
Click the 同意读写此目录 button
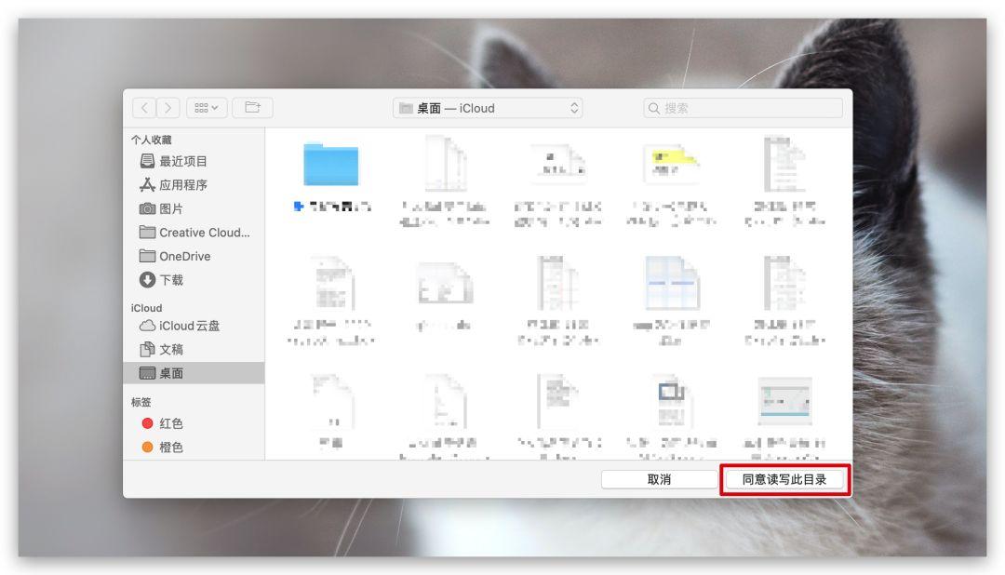tap(786, 479)
